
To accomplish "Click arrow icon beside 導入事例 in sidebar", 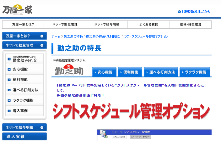I will 9,111.
